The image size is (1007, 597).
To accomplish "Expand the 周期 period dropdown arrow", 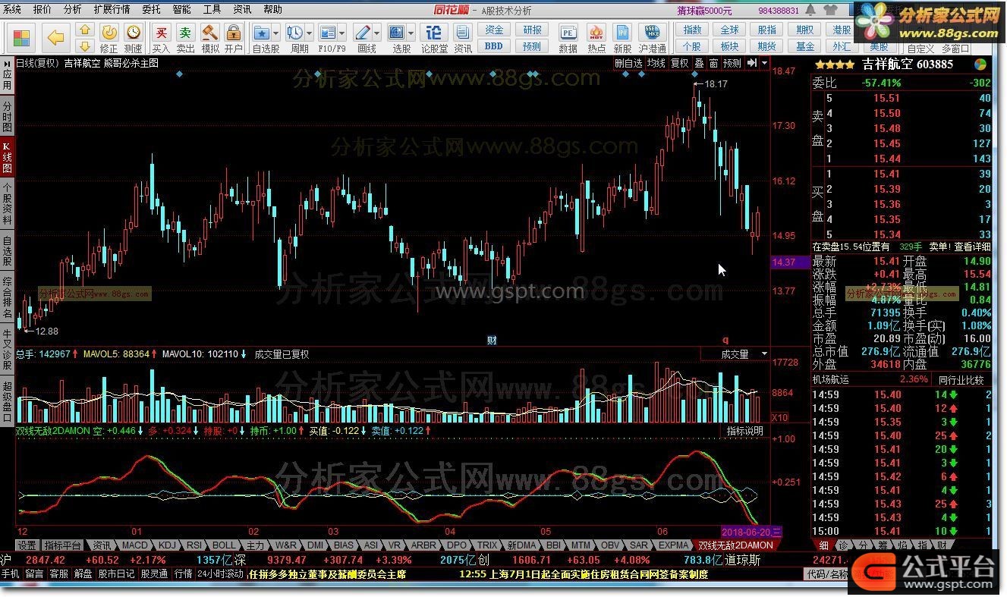I will [310, 33].
